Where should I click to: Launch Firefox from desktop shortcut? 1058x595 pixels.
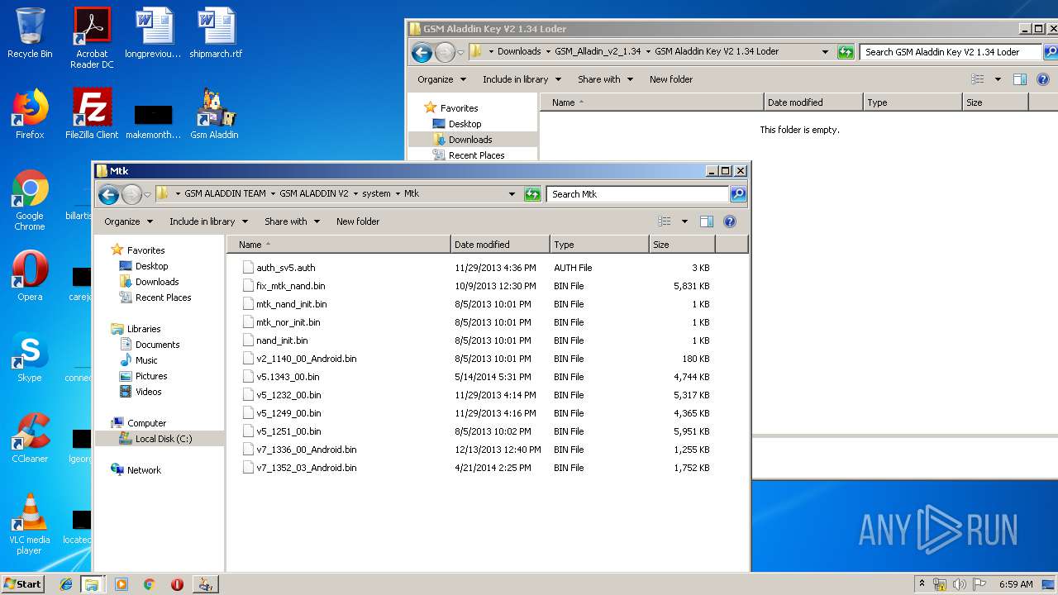pyautogui.click(x=30, y=114)
